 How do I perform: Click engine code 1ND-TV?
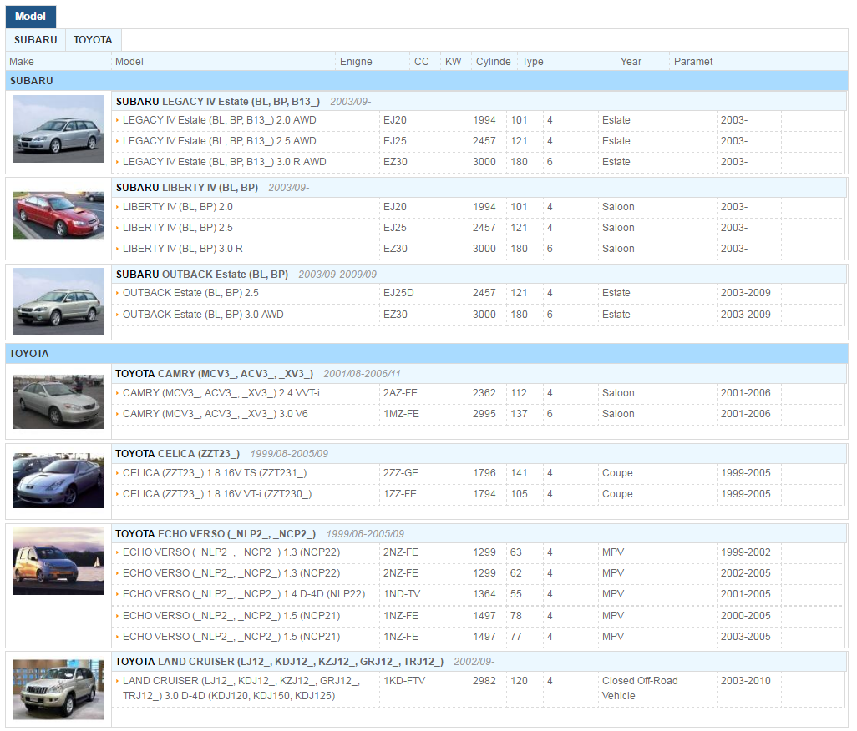click(403, 594)
